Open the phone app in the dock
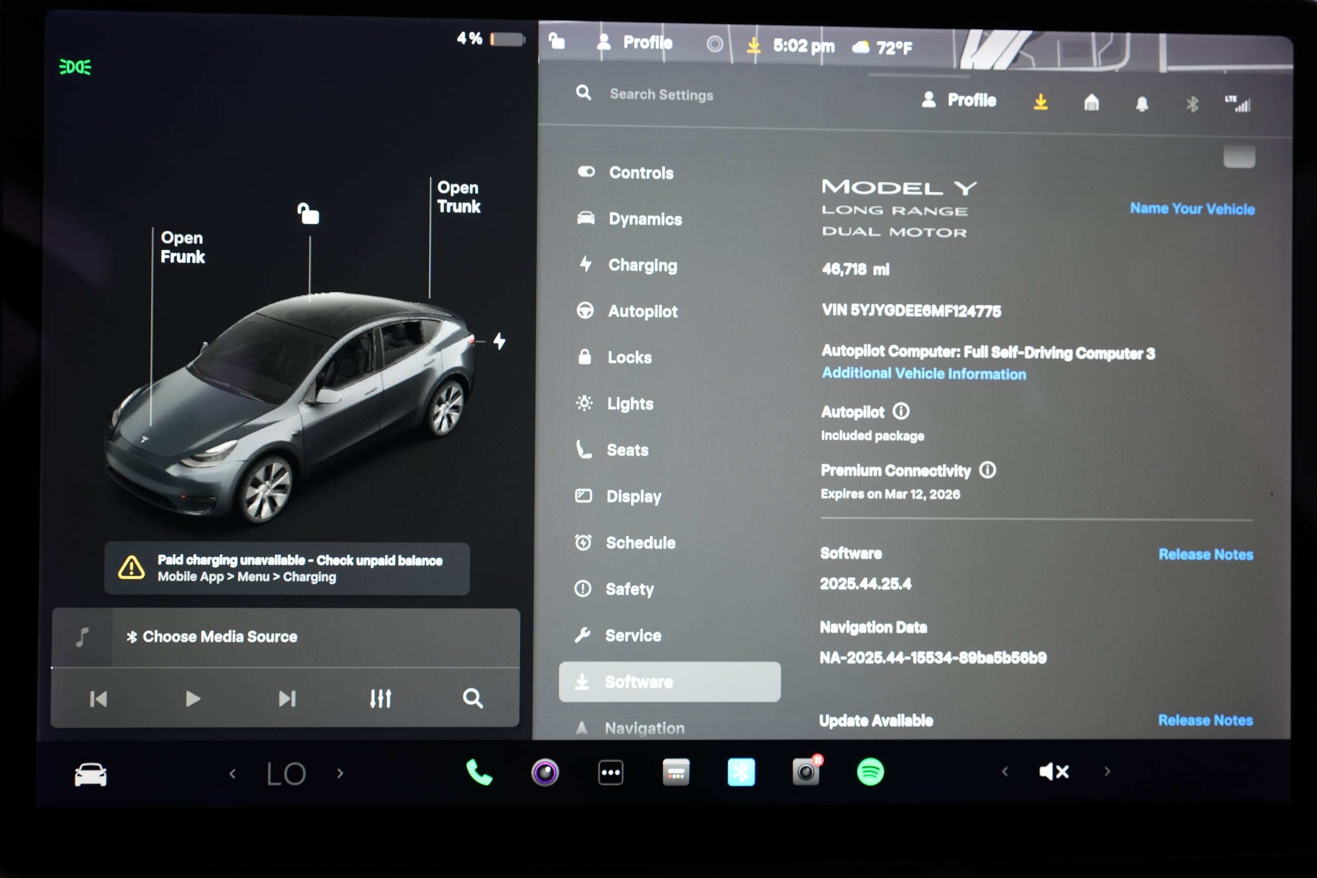 click(479, 772)
